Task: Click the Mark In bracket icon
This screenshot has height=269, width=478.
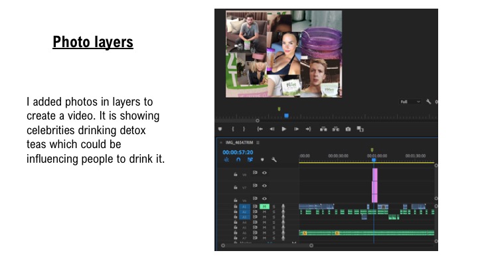Action: pos(233,129)
